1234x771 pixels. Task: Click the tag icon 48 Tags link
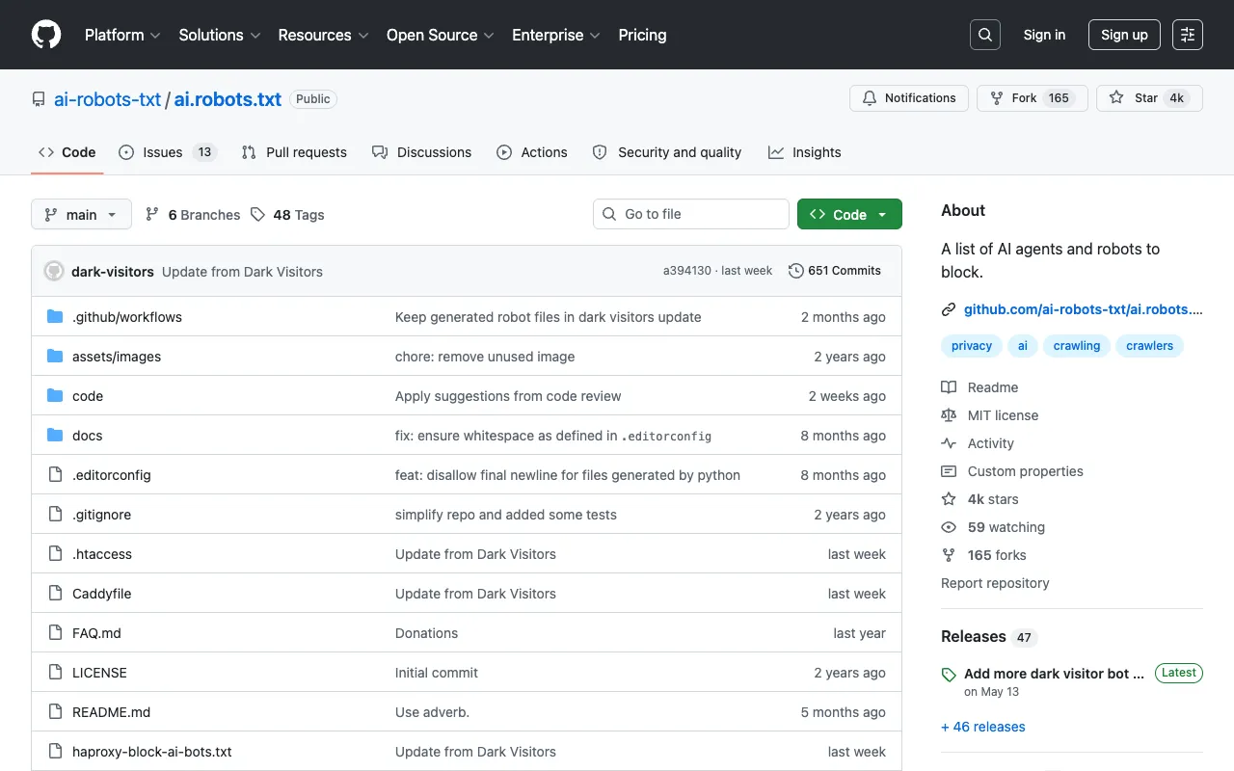[x=287, y=215]
